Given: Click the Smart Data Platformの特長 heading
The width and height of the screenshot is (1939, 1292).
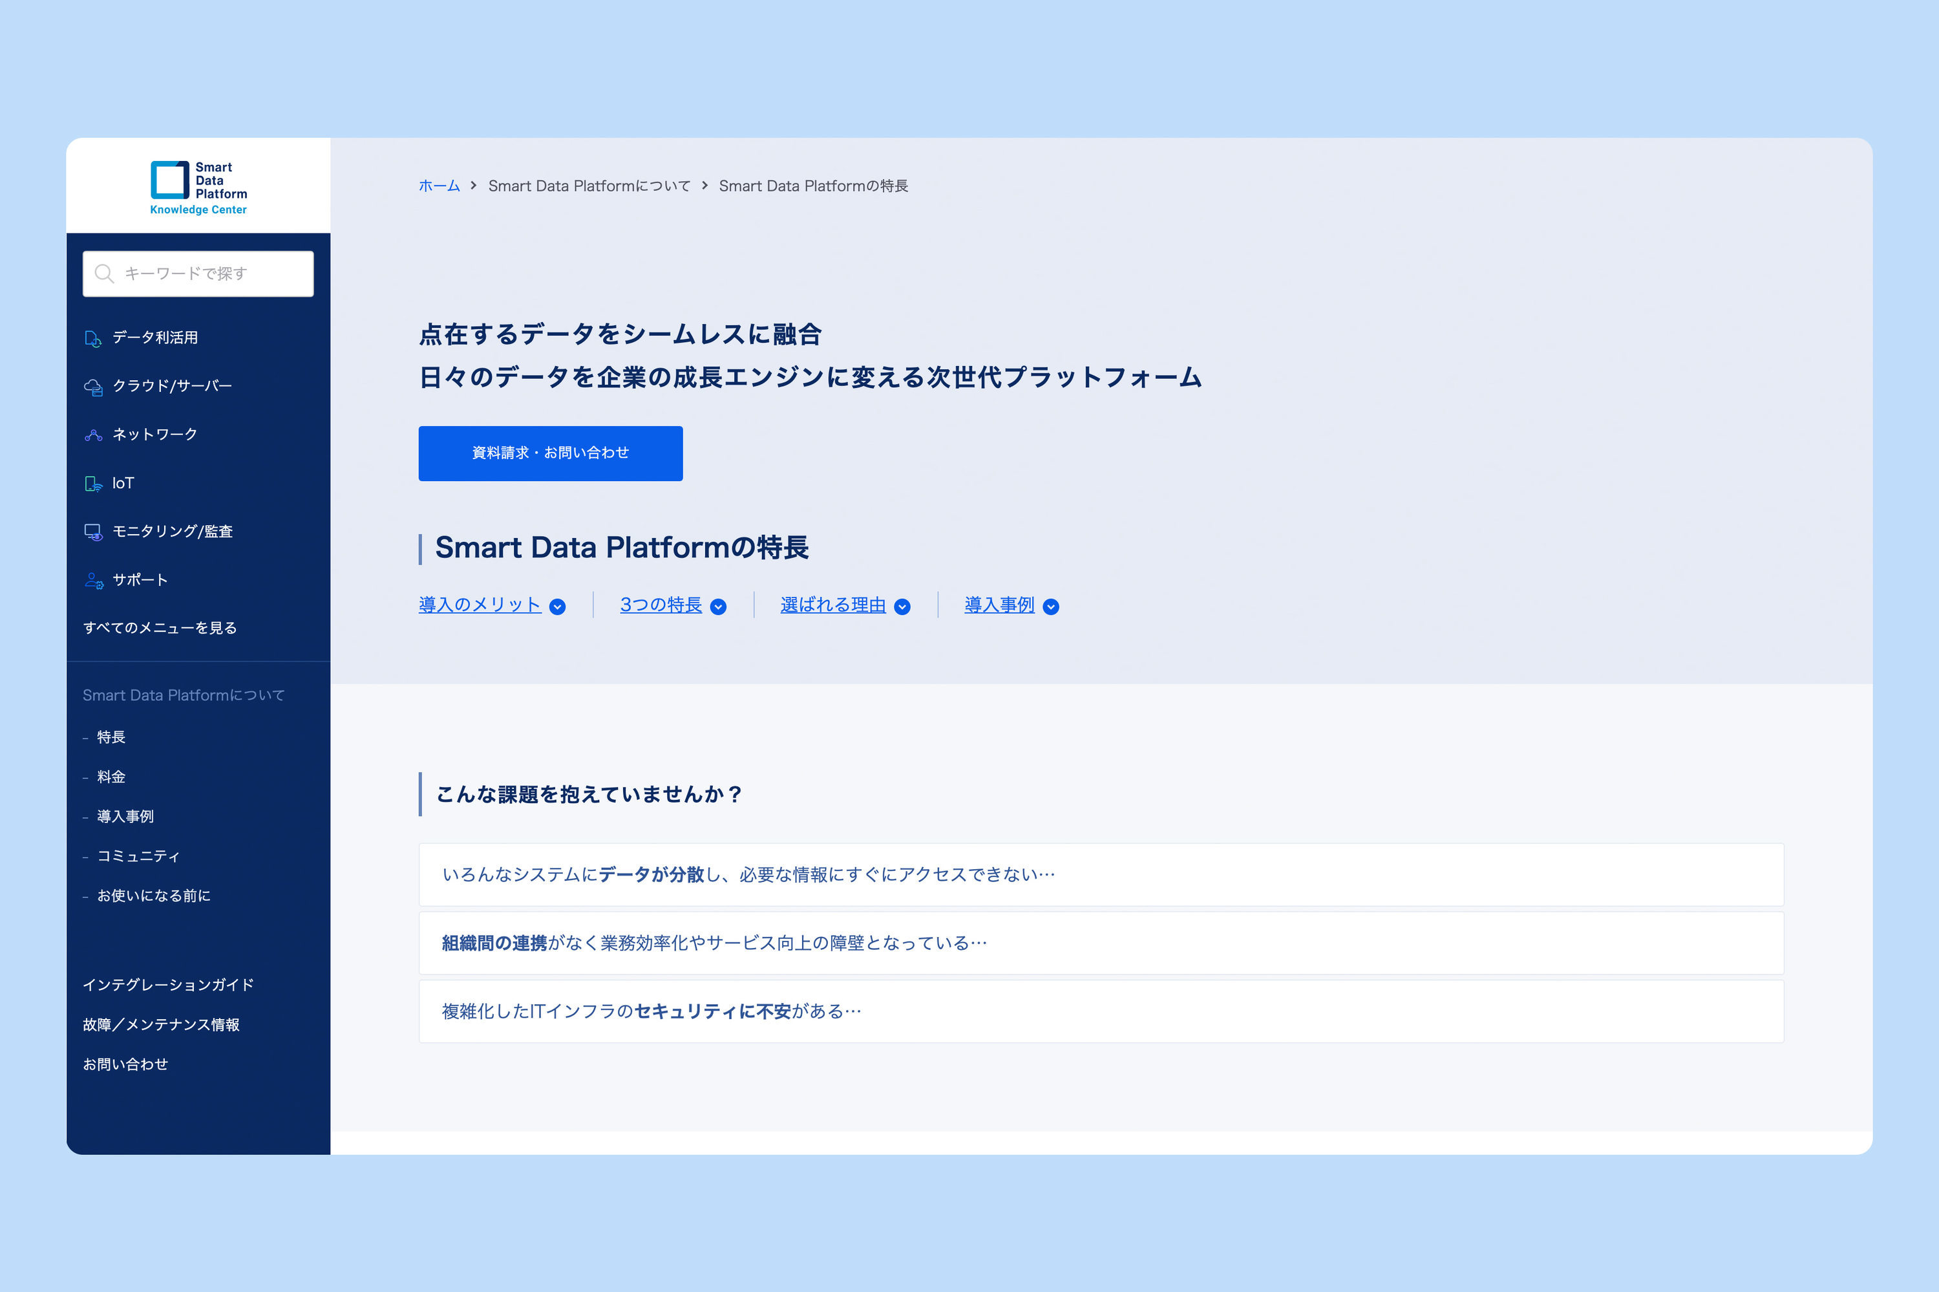Looking at the screenshot, I should [622, 548].
